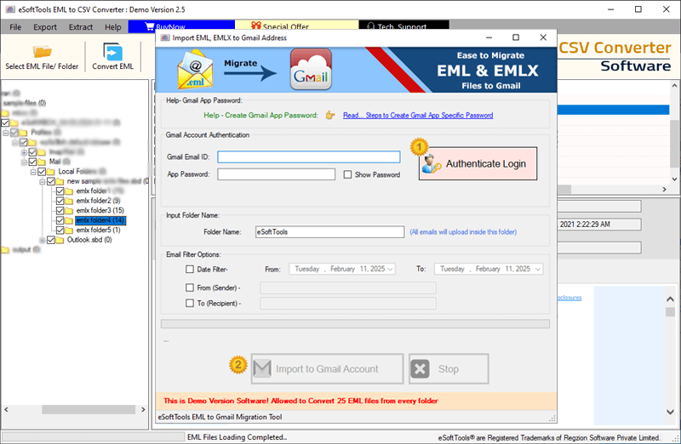Screen dimensions: 681x444
Task: Click the import progress bar
Action: 355,324
